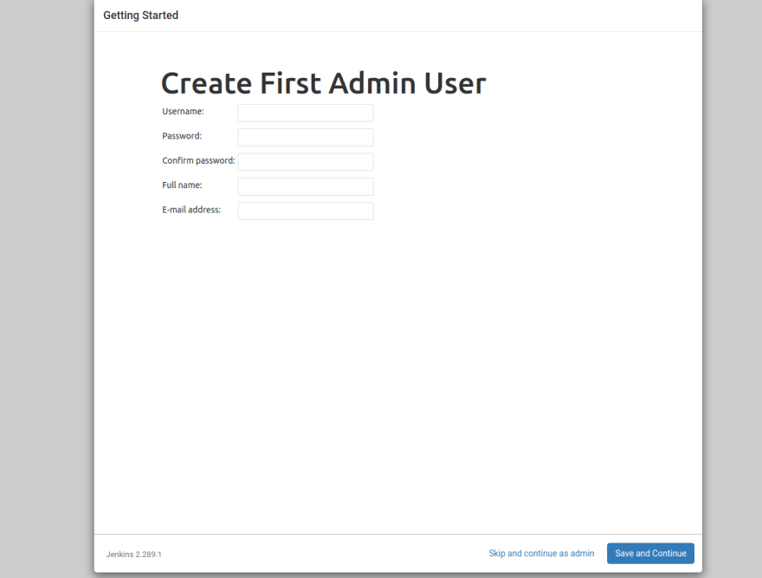This screenshot has width=762, height=578.
Task: Click the Getting Started header title
Action: point(140,16)
